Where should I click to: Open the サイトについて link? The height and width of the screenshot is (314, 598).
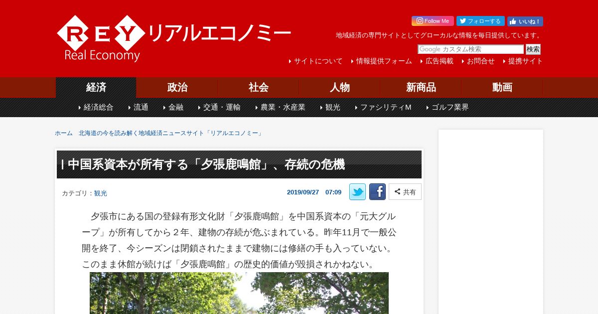[x=318, y=61]
